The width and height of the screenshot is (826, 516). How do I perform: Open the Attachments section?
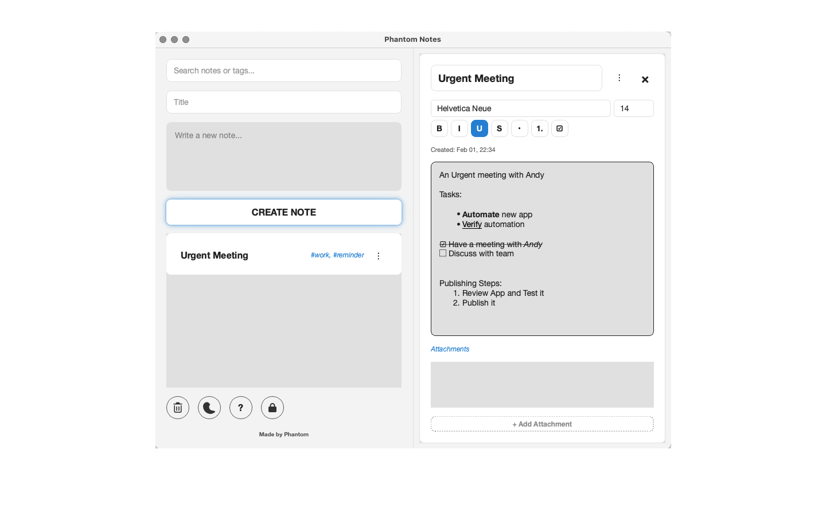(450, 349)
